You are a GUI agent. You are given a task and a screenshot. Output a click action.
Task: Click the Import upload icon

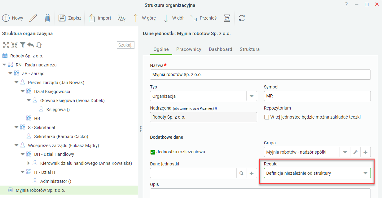[92, 18]
